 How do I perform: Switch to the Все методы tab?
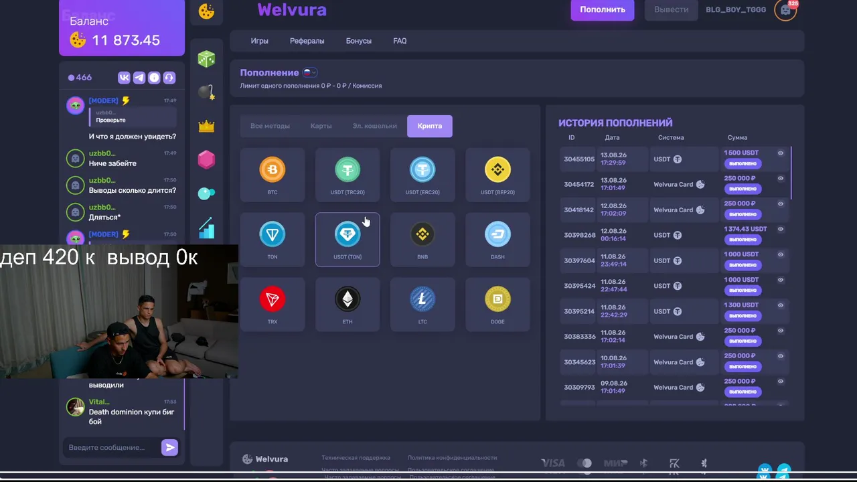click(x=270, y=126)
